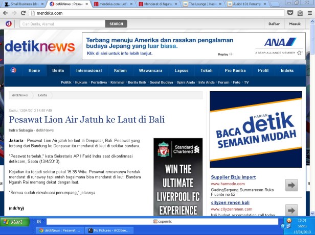The image size is (315, 235).
Task: Click the detik 'd' logo in navigation bar
Action: (x=13, y=70)
